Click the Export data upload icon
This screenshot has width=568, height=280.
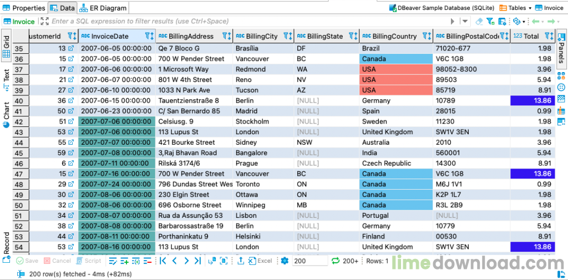pyautogui.click(x=240, y=261)
